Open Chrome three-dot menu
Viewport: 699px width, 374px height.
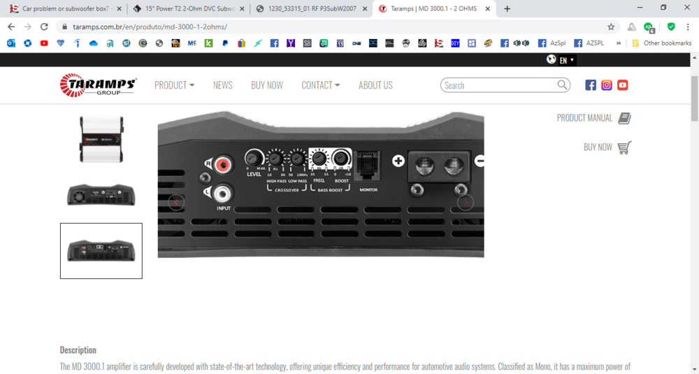coord(688,27)
